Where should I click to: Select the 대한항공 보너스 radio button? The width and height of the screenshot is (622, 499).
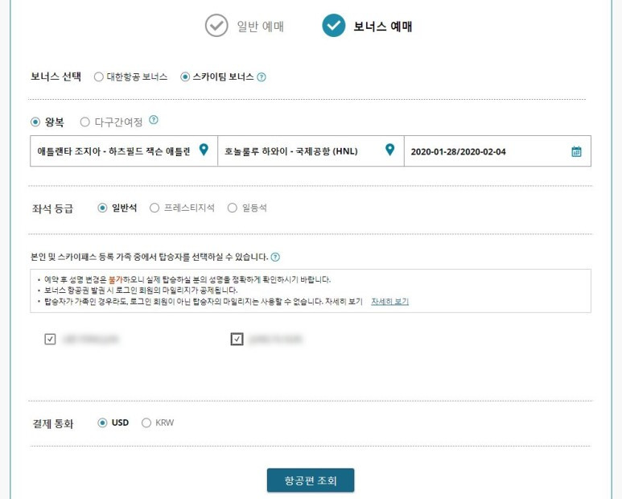pos(98,76)
